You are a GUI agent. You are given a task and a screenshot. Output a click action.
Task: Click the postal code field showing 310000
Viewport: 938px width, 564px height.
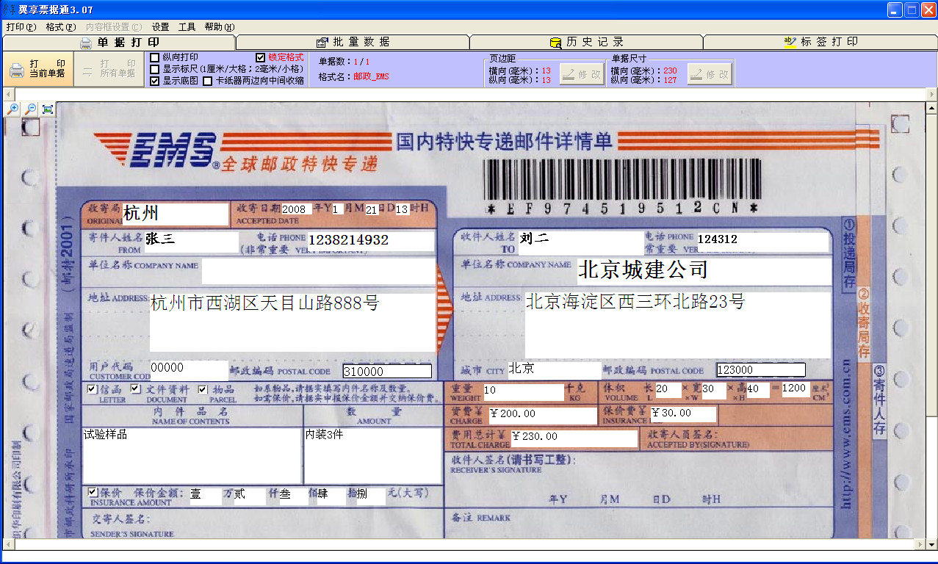(x=386, y=371)
